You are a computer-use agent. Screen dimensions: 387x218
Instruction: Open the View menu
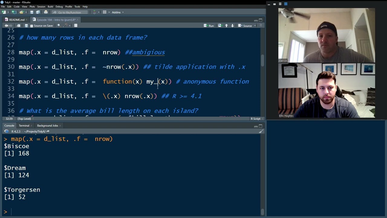coord(24,7)
